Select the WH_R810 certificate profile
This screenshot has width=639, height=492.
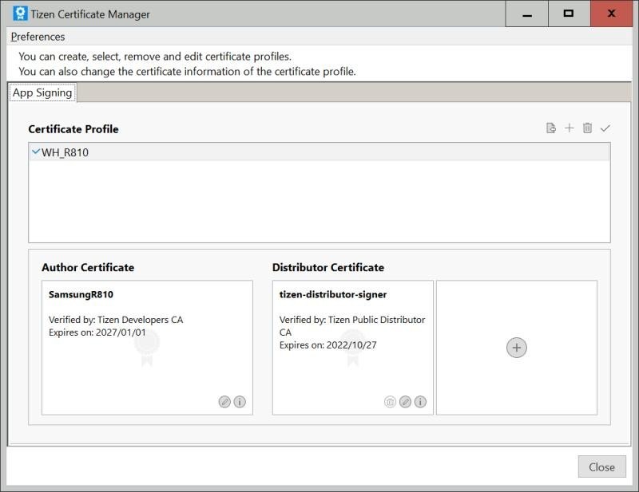(x=319, y=152)
